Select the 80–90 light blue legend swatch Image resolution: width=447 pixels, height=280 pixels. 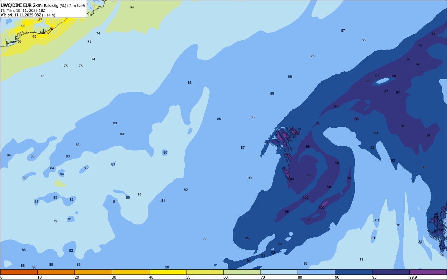pyautogui.click(x=316, y=272)
